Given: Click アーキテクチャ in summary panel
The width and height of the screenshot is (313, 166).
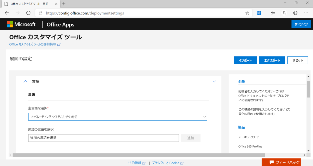Looking at the screenshot, I should [x=249, y=137].
